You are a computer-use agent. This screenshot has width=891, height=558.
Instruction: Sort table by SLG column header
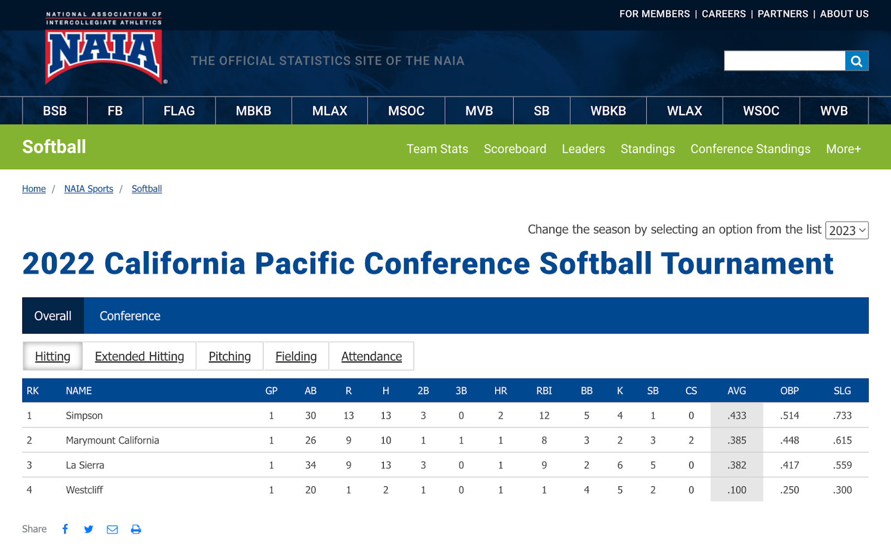(842, 391)
